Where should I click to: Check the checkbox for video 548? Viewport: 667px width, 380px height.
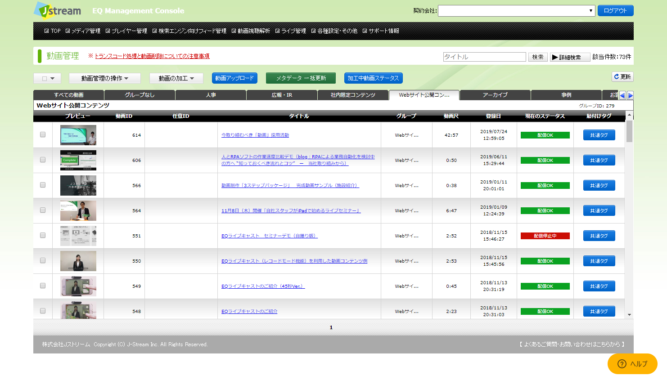tap(43, 311)
